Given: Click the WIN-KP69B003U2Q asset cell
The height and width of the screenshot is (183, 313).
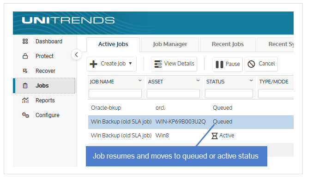Looking at the screenshot, I should coord(181,122).
